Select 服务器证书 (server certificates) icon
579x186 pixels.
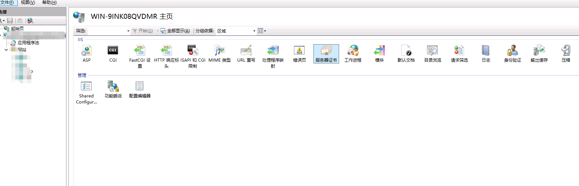pos(326,54)
